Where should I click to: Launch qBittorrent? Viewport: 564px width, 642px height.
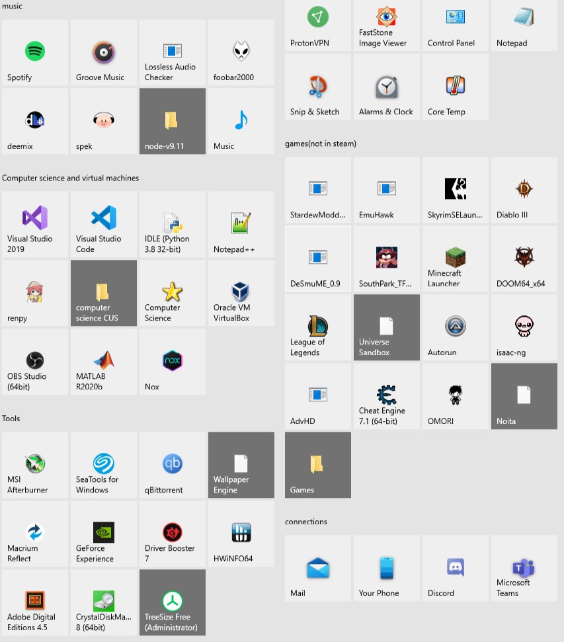(173, 465)
